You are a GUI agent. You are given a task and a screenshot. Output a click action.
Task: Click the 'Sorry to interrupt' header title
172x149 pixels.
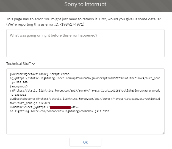coord(85,4)
